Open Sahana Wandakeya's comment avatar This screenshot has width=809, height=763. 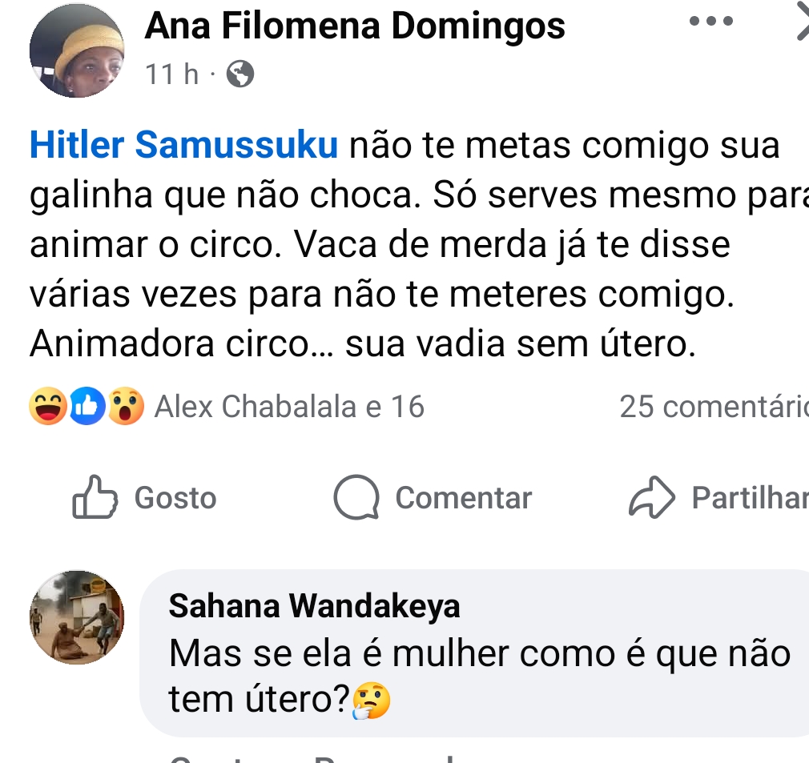pos(77,617)
